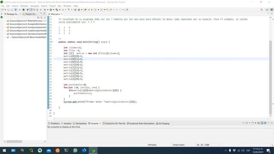Open the Package Explorer view menu
The width and height of the screenshot is (274, 154).
[45, 18]
